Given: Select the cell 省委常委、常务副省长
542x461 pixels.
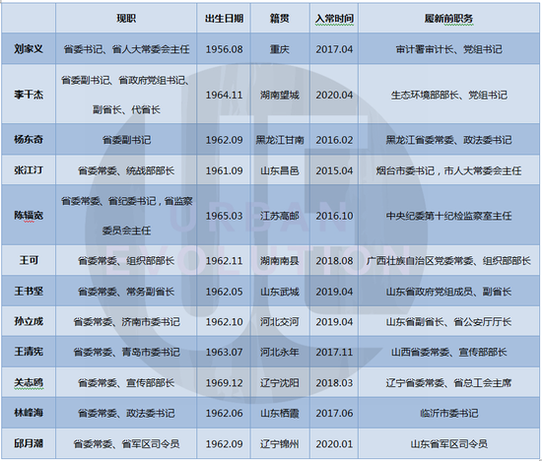Looking at the screenshot, I should pos(126,292).
